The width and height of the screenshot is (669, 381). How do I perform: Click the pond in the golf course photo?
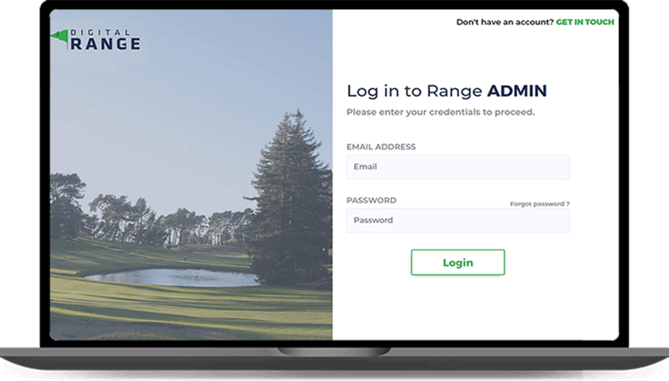pyautogui.click(x=172, y=278)
